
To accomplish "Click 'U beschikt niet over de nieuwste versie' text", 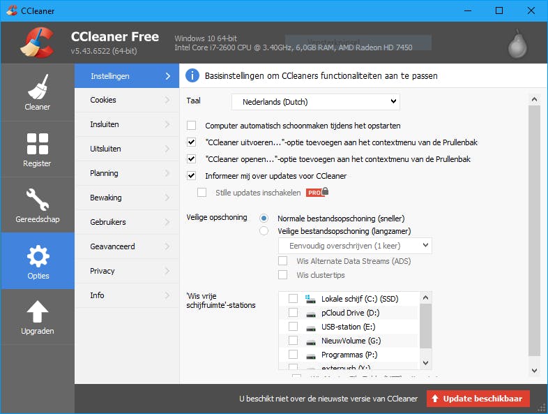I will [328, 399].
